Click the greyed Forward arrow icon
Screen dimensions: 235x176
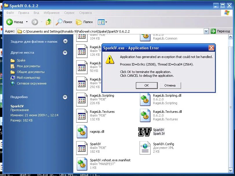[x=34, y=22]
